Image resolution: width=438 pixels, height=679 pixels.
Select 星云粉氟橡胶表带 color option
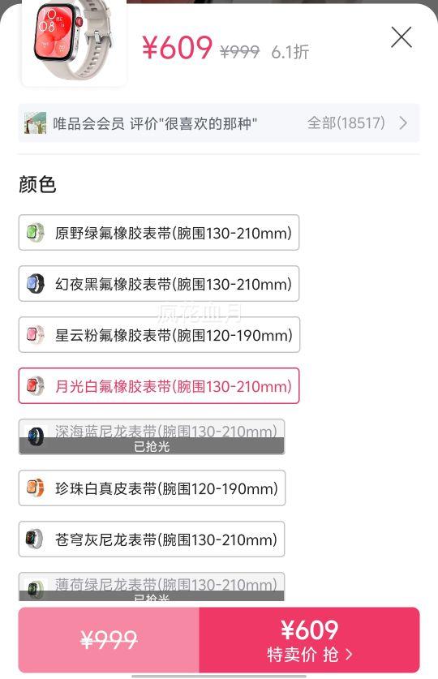(159, 335)
